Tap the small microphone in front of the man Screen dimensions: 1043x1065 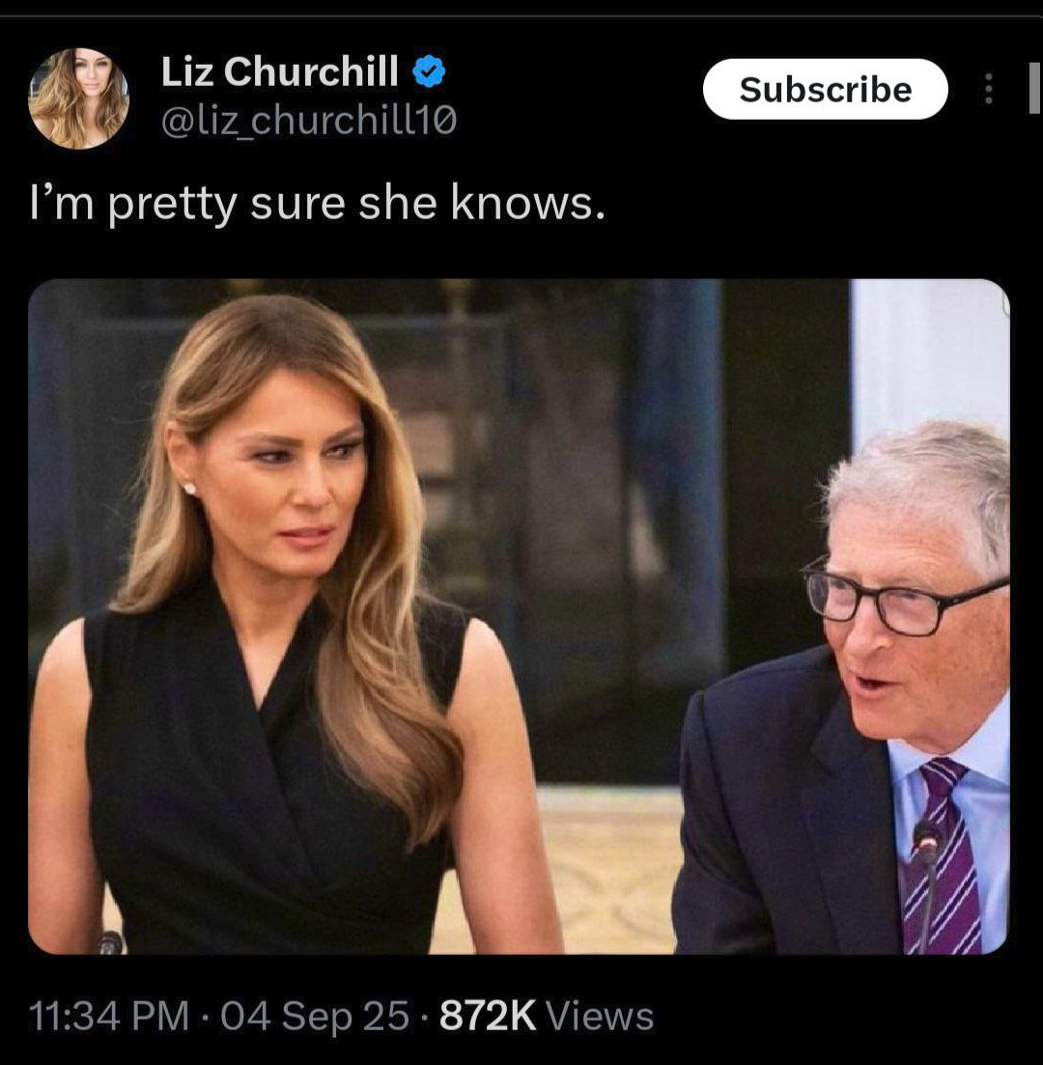(927, 883)
